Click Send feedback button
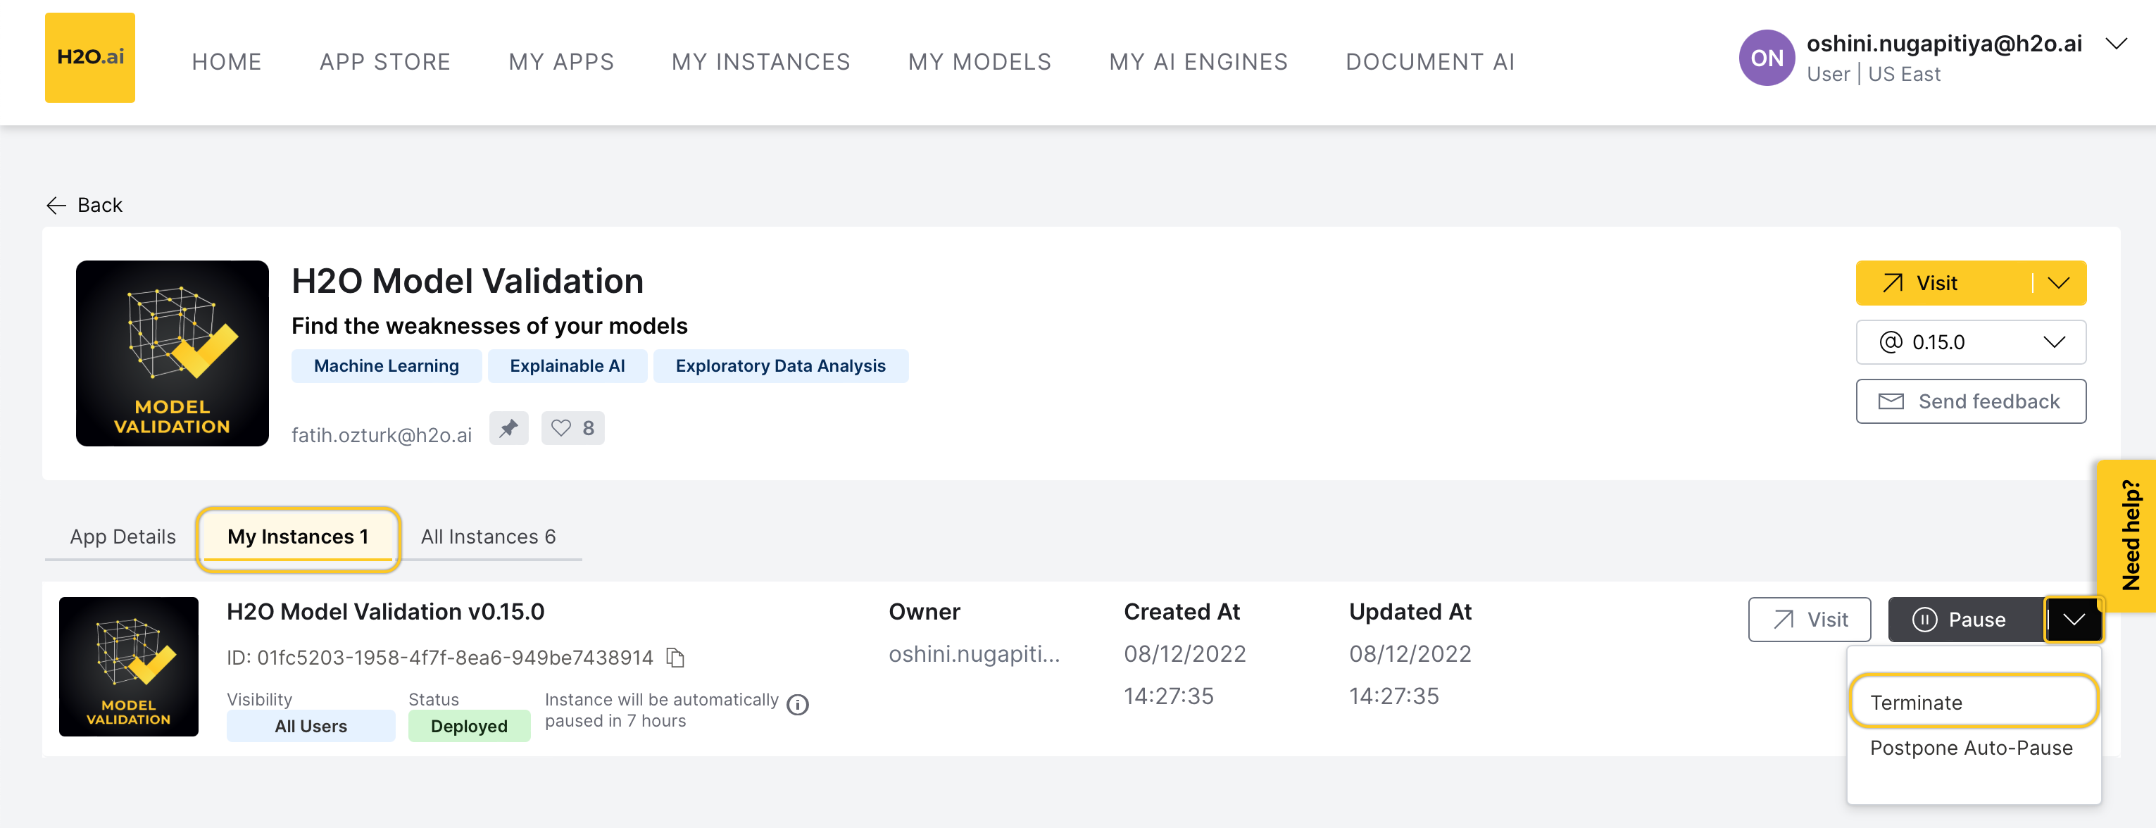 (x=1970, y=402)
